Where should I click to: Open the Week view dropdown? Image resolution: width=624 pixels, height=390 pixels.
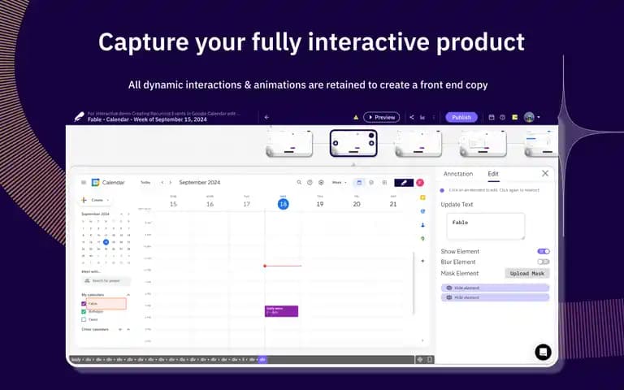point(339,182)
